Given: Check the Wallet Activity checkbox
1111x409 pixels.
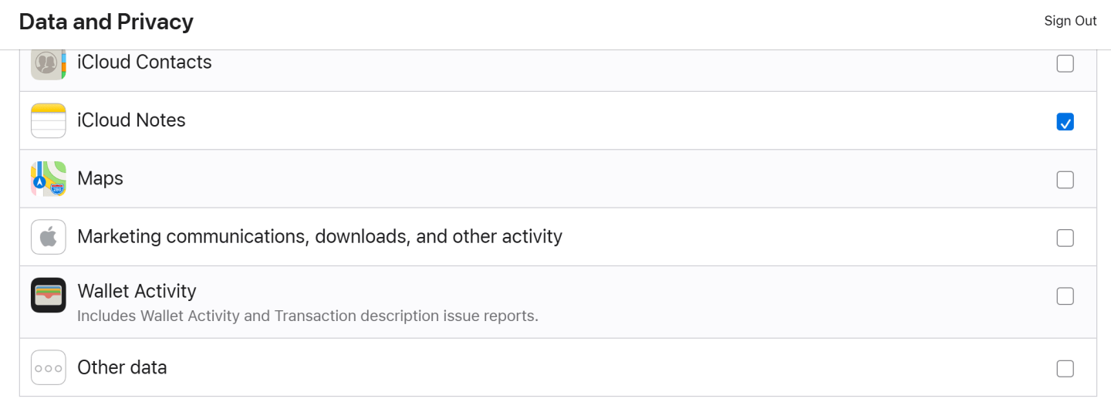Looking at the screenshot, I should (x=1065, y=296).
